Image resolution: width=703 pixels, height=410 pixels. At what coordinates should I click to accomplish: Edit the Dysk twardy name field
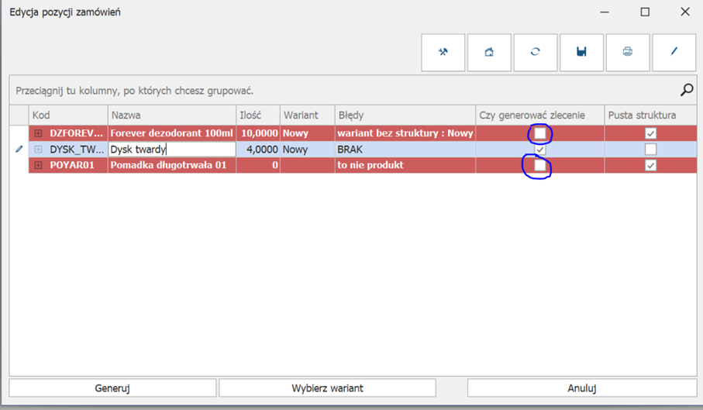pyautogui.click(x=172, y=150)
